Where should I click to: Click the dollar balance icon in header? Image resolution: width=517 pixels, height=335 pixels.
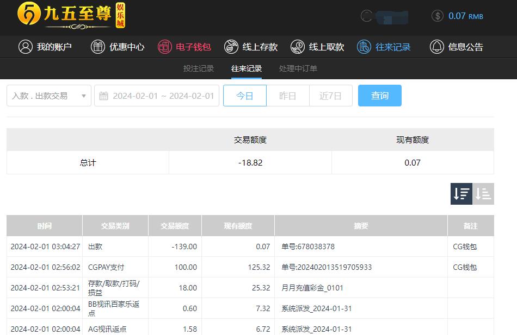[x=438, y=16]
